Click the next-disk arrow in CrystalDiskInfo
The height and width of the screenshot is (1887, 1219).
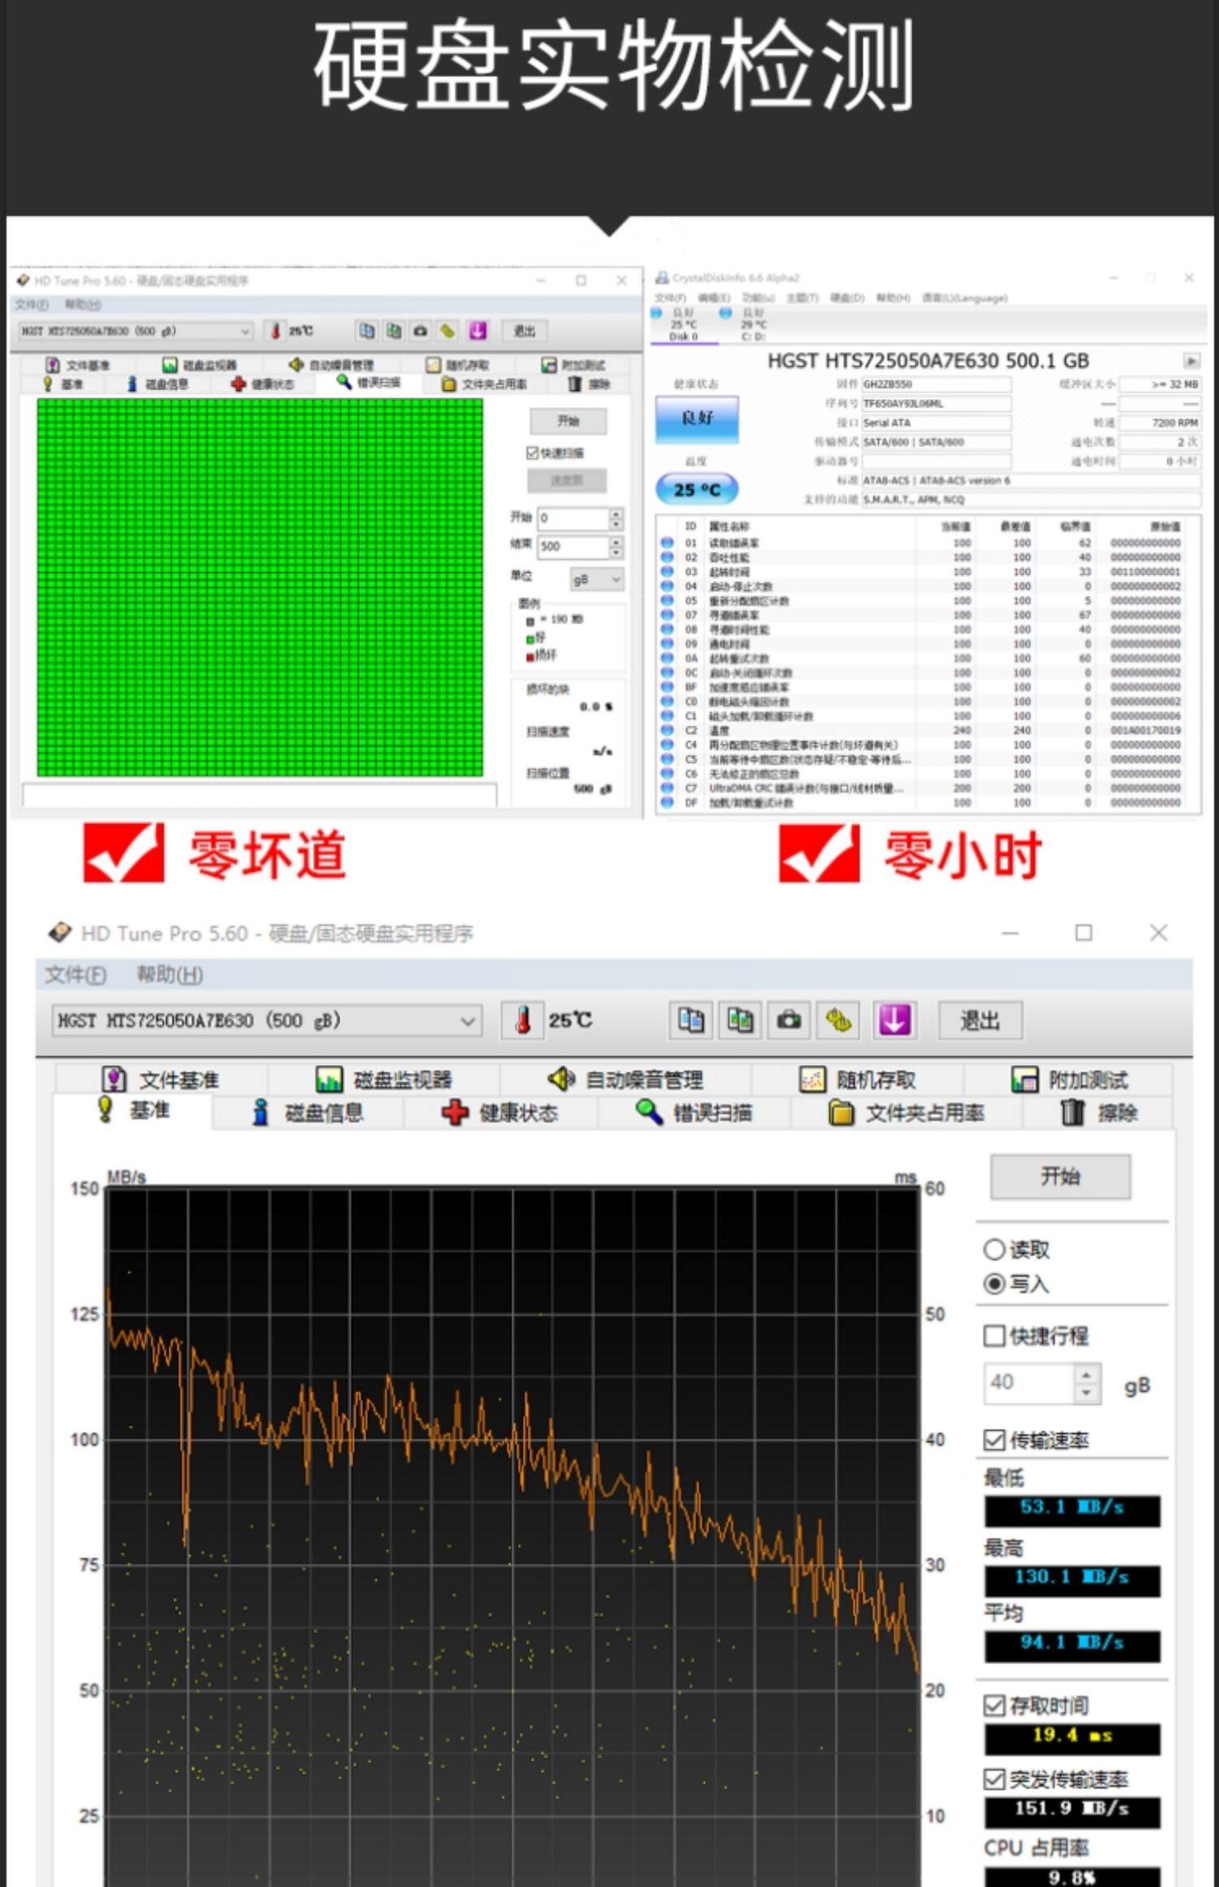(1191, 361)
